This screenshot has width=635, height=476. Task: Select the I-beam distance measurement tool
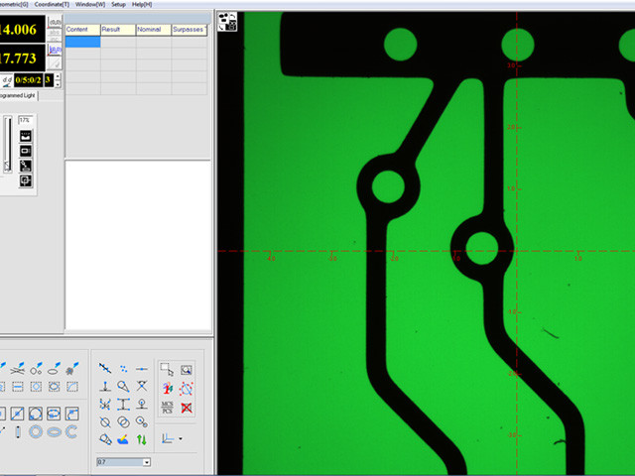pyautogui.click(x=123, y=405)
